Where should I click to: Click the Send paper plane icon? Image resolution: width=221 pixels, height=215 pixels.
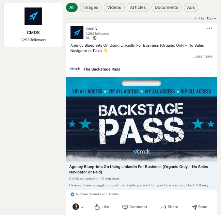[194, 207]
